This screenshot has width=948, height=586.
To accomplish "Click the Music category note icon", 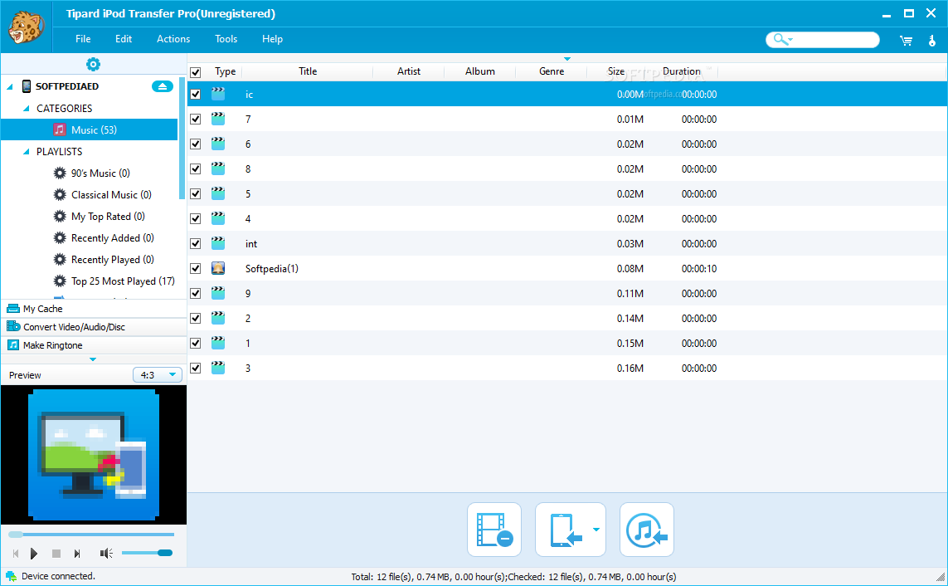I will (59, 130).
